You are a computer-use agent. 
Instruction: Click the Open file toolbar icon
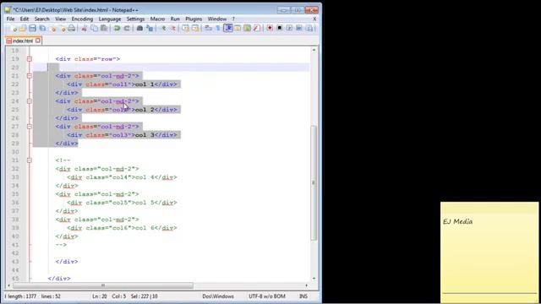click(23, 28)
